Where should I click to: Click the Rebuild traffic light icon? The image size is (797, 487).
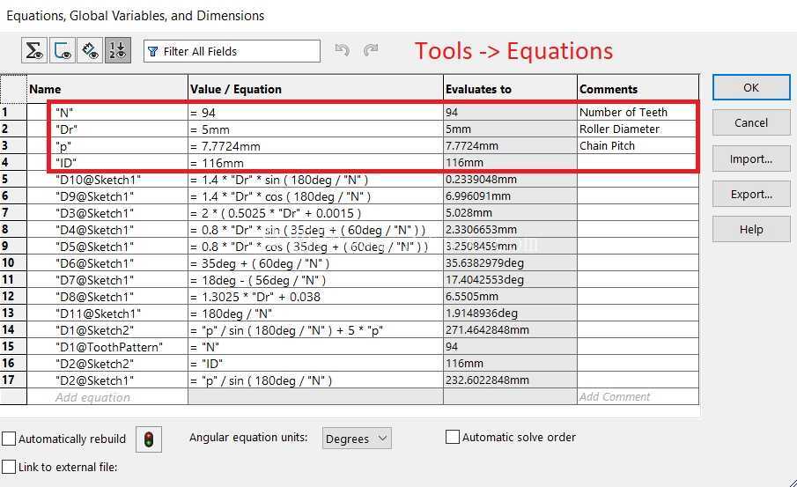[x=149, y=439]
